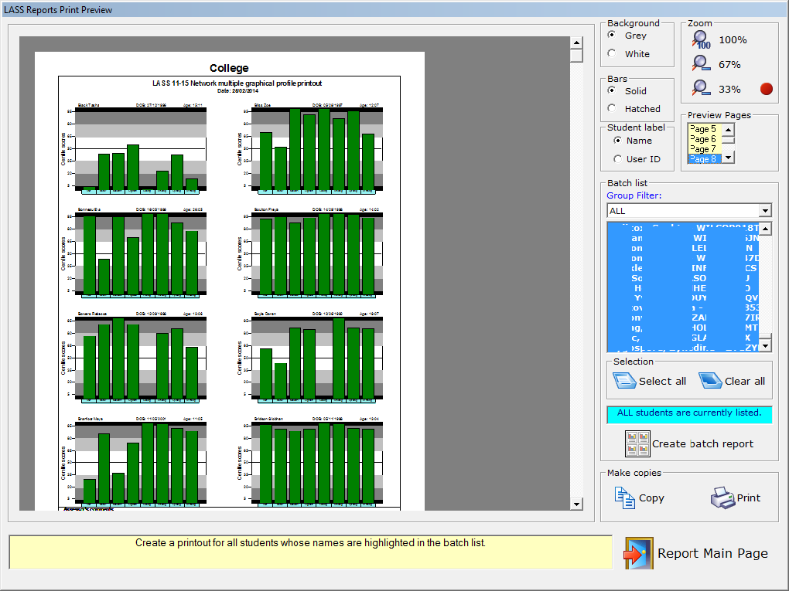Click Create batch report text
Viewport: 789px width, 591px height.
pyautogui.click(x=702, y=443)
